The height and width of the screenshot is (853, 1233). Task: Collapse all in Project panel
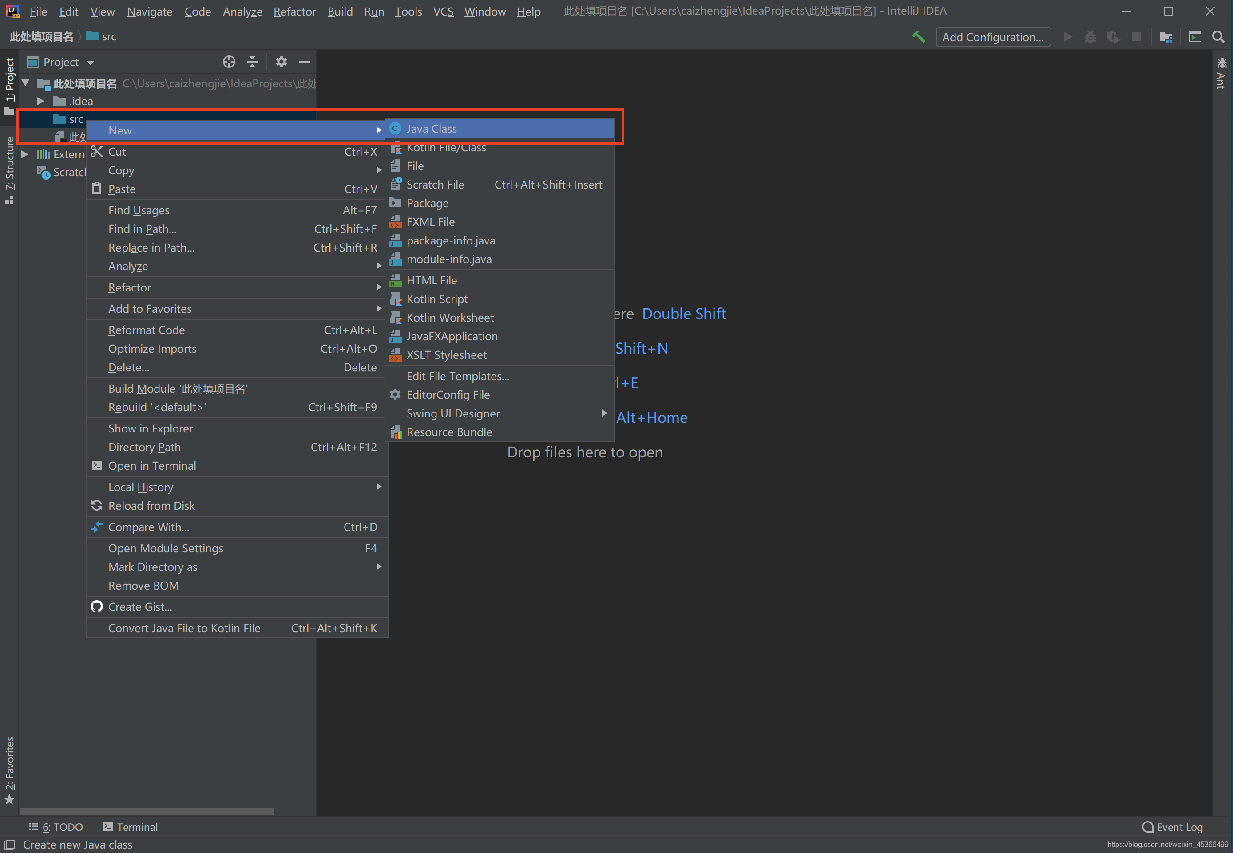[x=252, y=62]
